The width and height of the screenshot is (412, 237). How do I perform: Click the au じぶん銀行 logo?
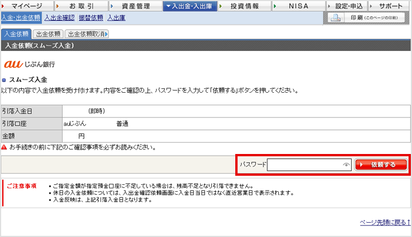click(29, 64)
